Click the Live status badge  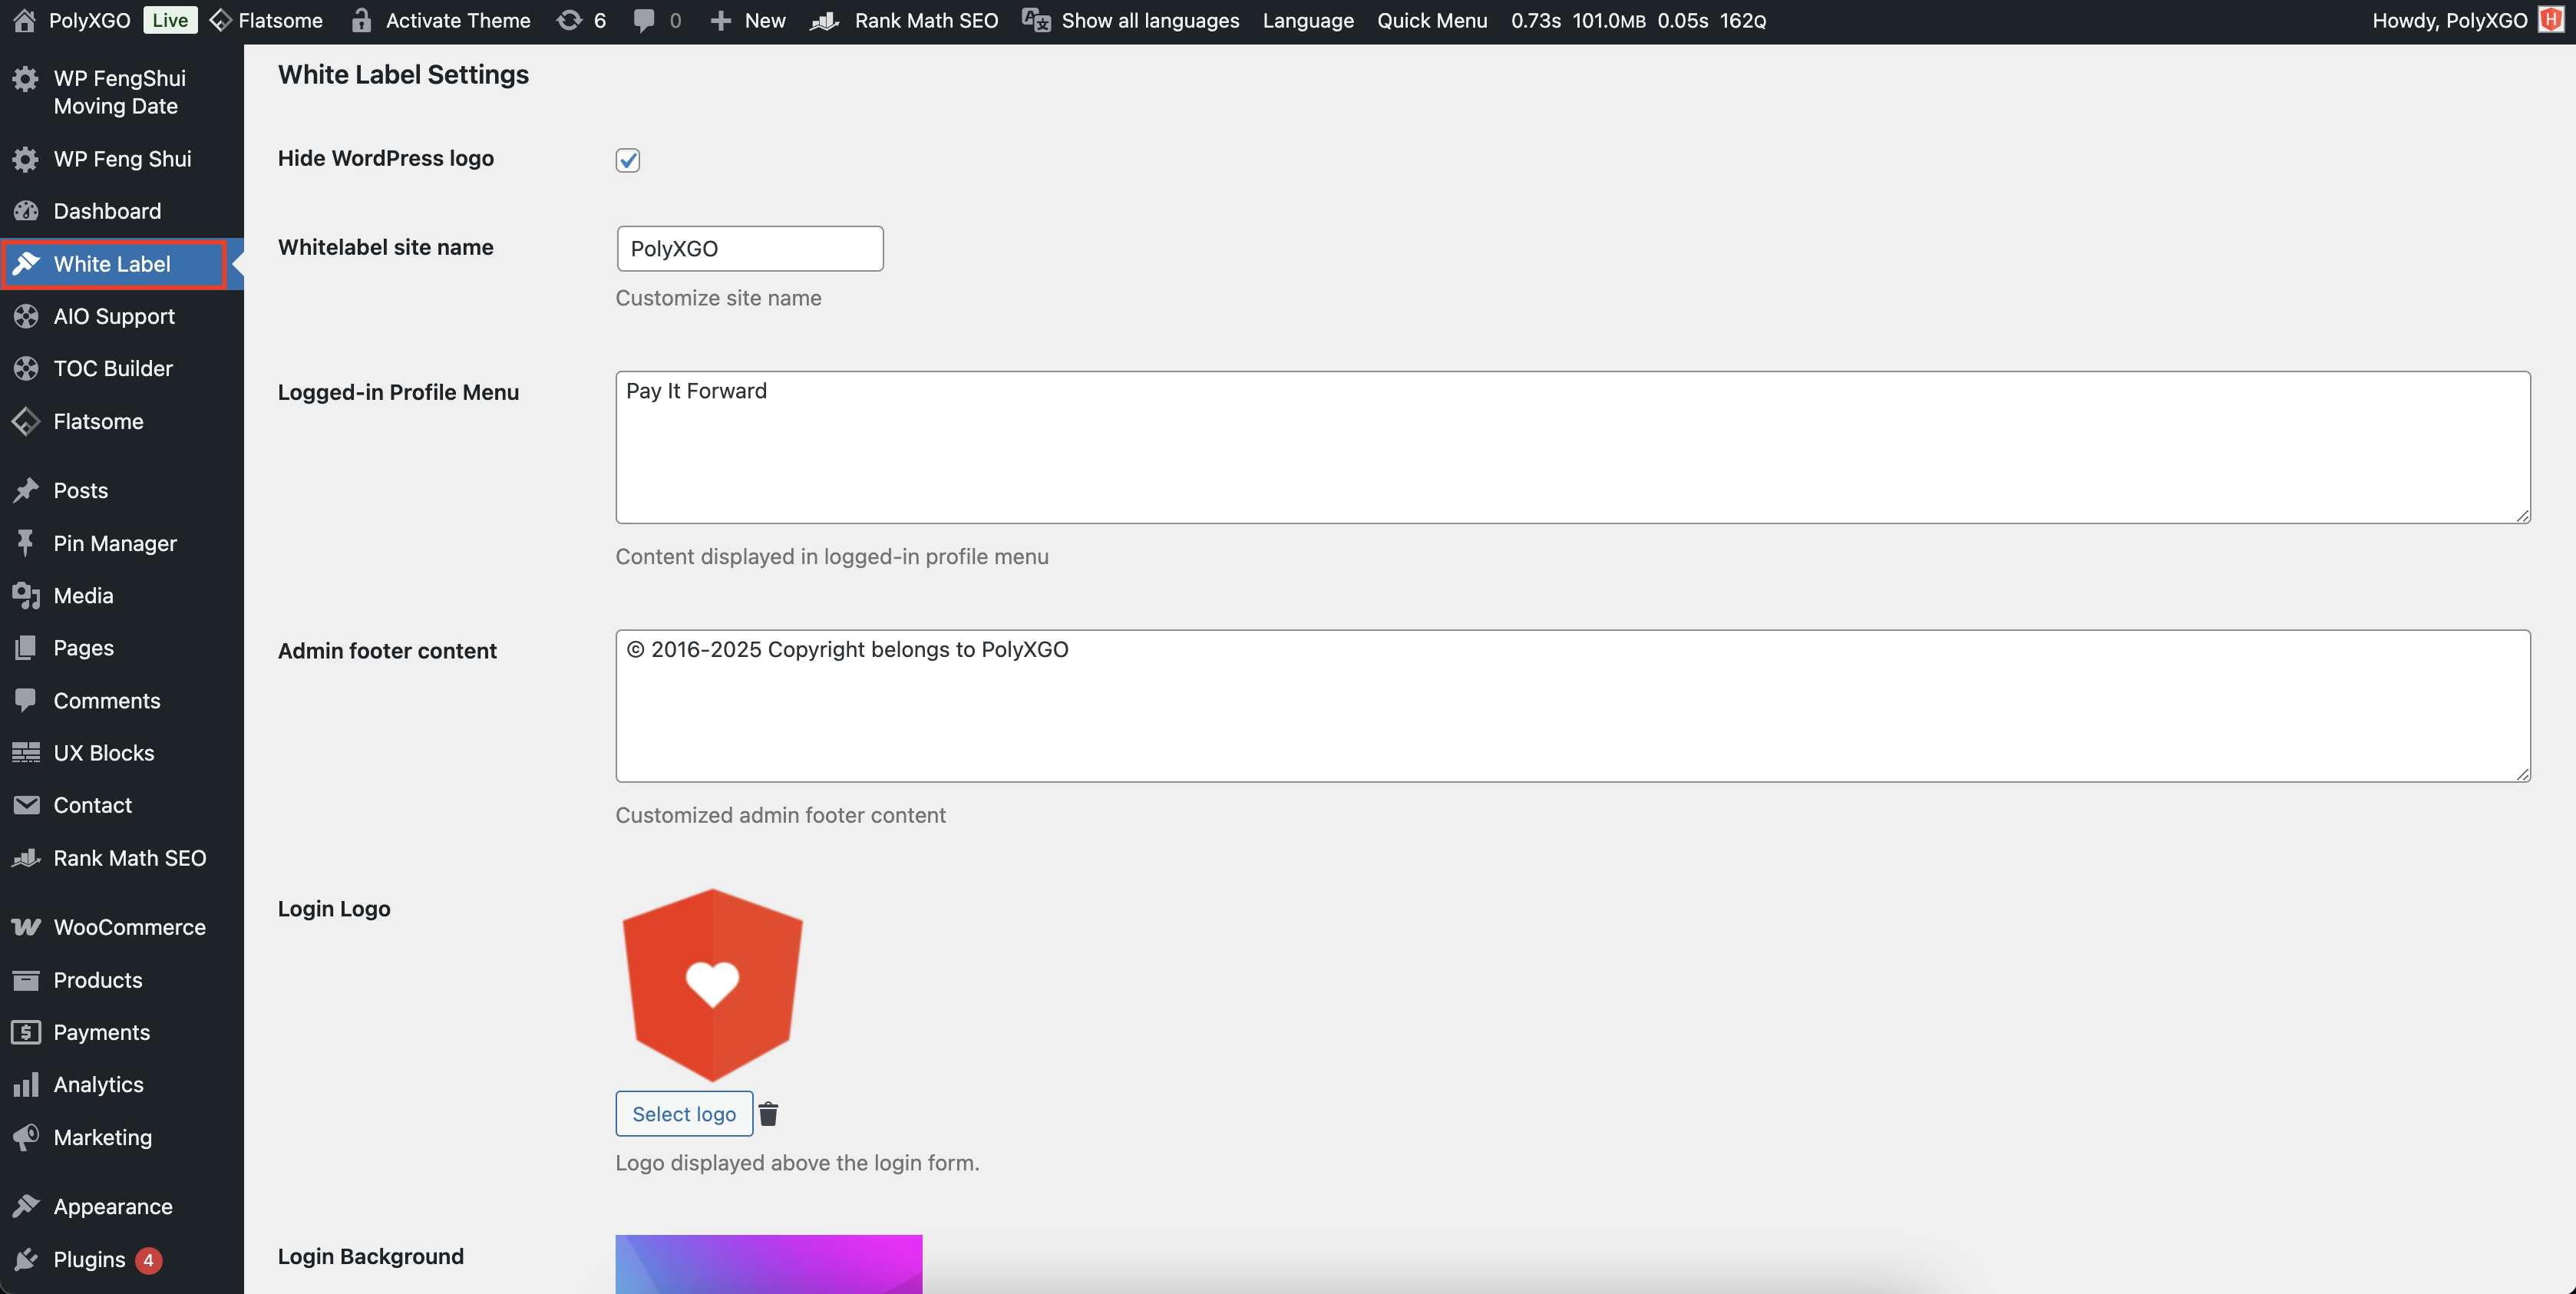[170, 20]
